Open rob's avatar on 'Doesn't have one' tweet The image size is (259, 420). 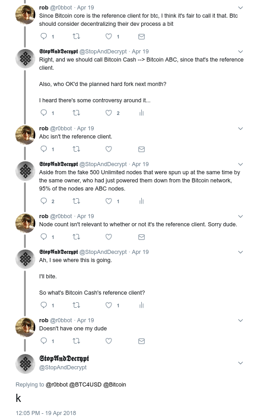coord(25,327)
